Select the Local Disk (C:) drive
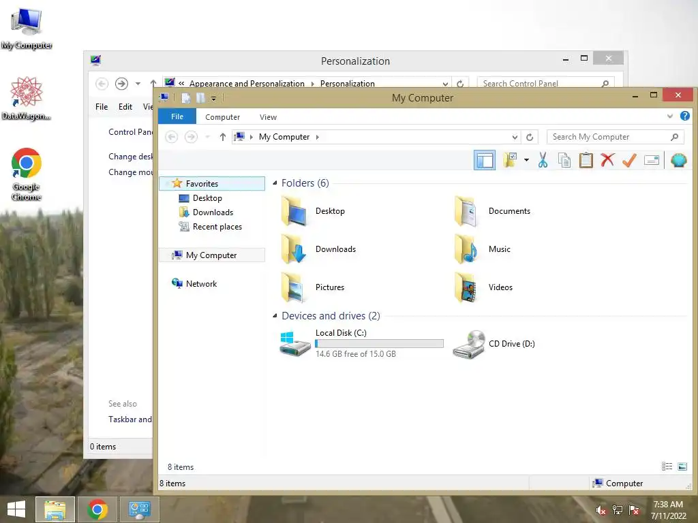The height and width of the screenshot is (523, 698). (361, 344)
